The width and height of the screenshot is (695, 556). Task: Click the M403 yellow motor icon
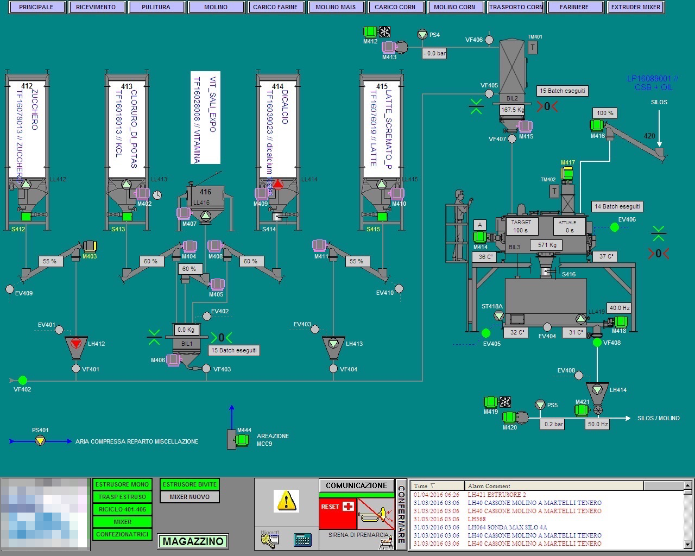(x=90, y=246)
